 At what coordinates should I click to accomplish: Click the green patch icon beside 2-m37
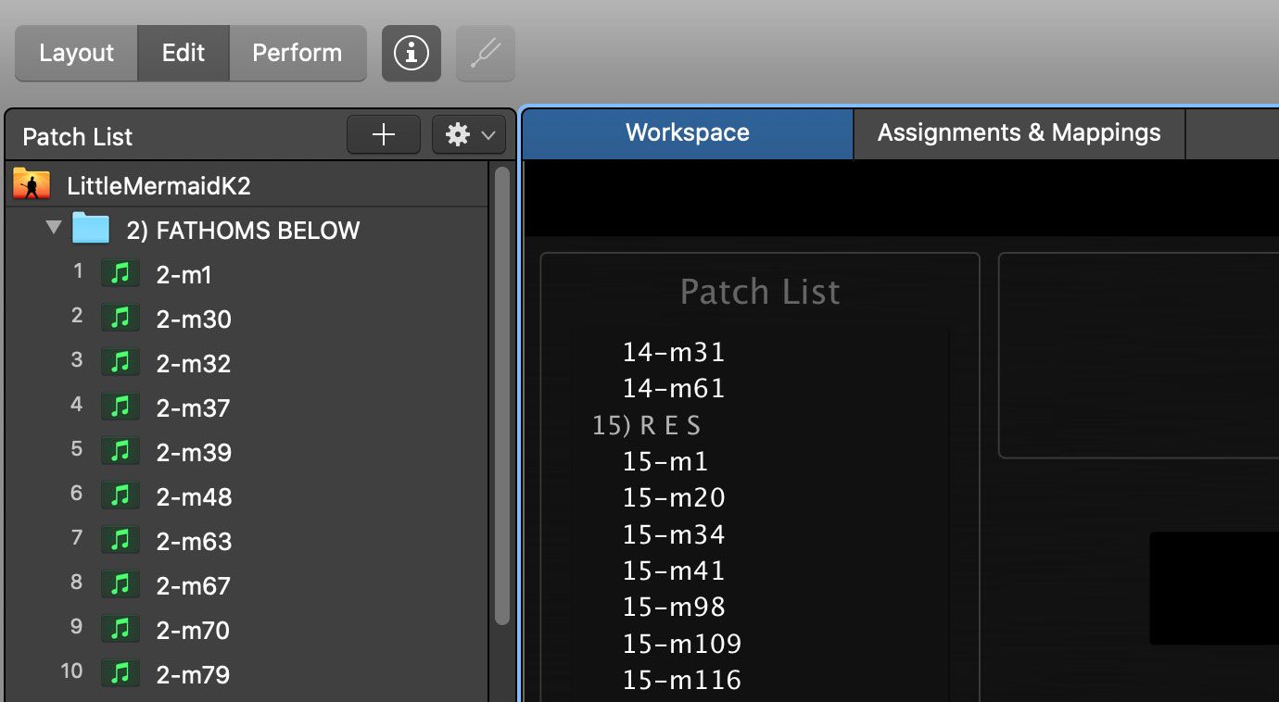click(120, 407)
